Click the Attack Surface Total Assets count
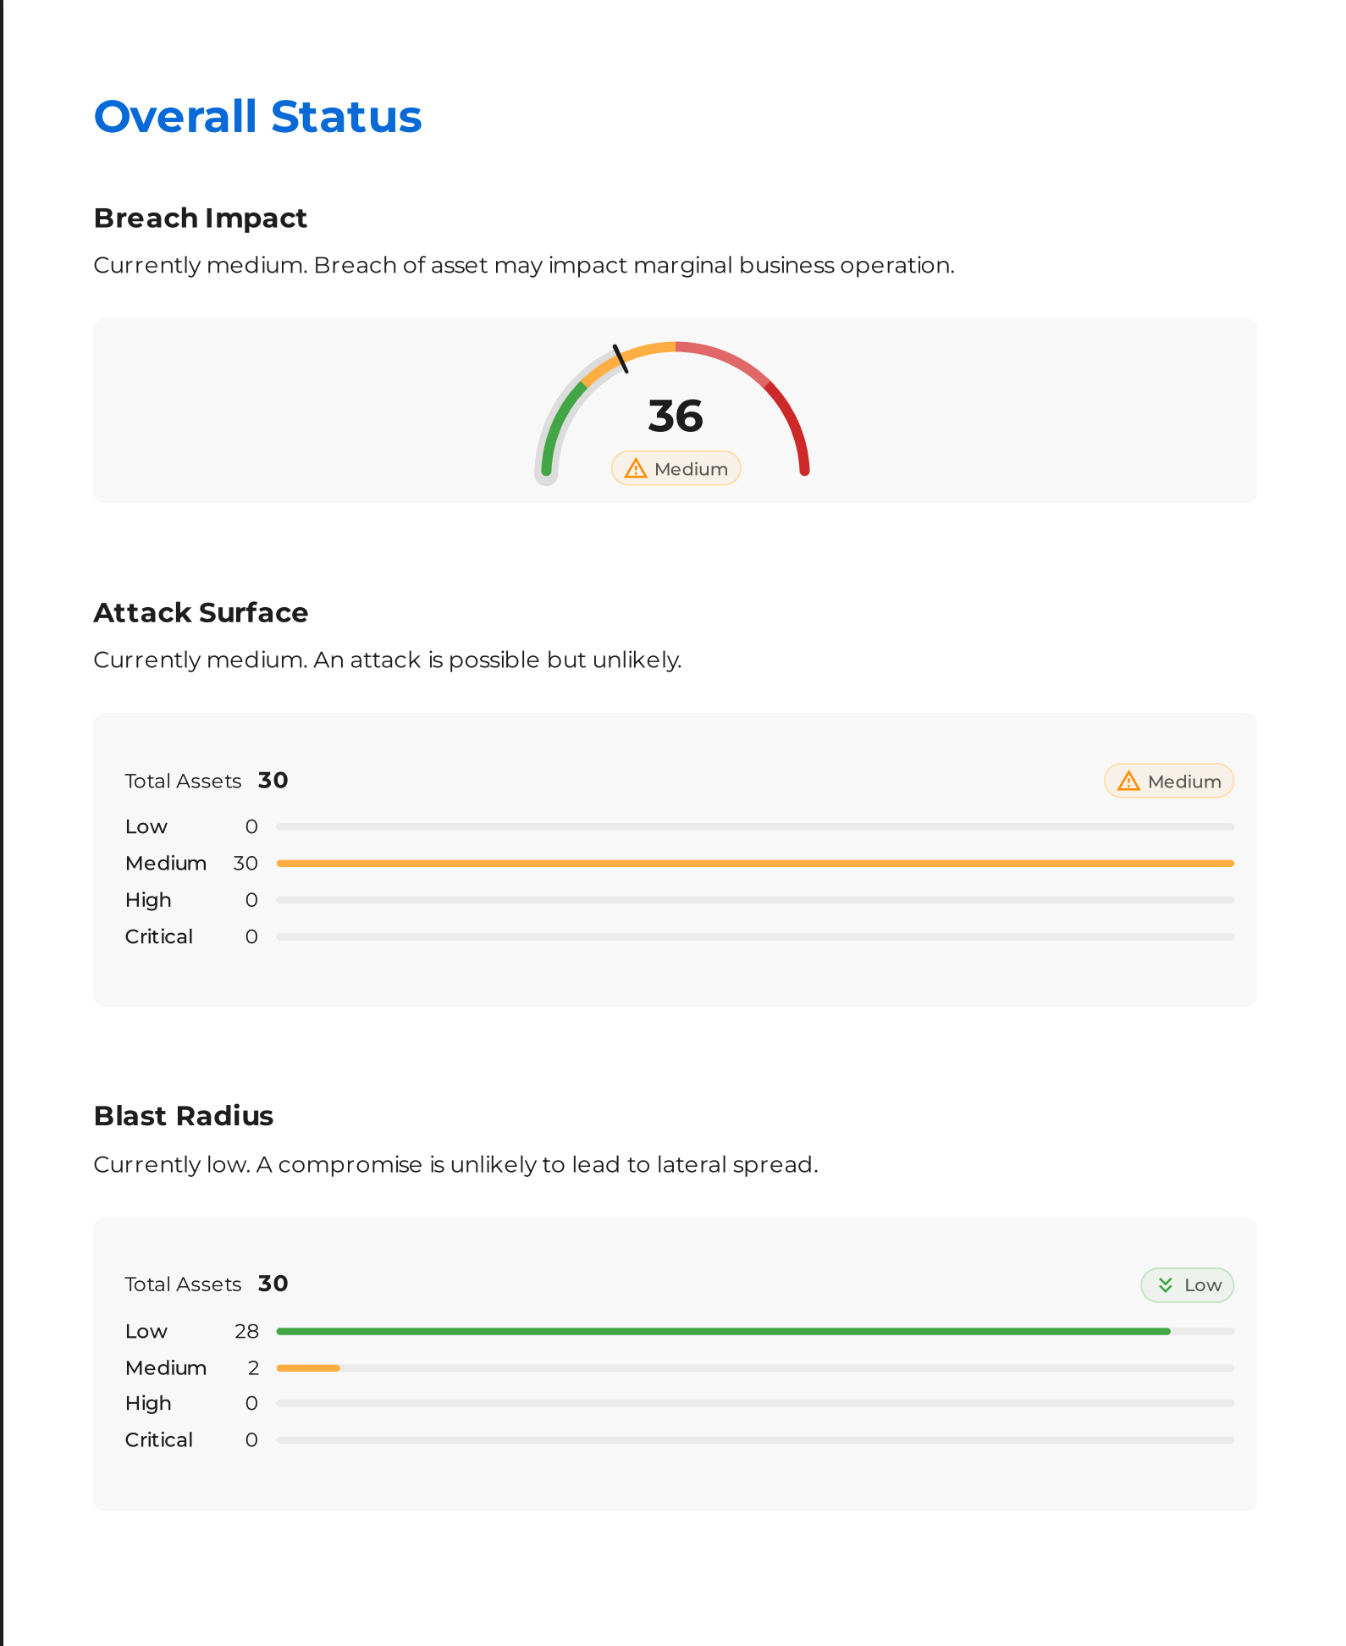 tap(273, 780)
